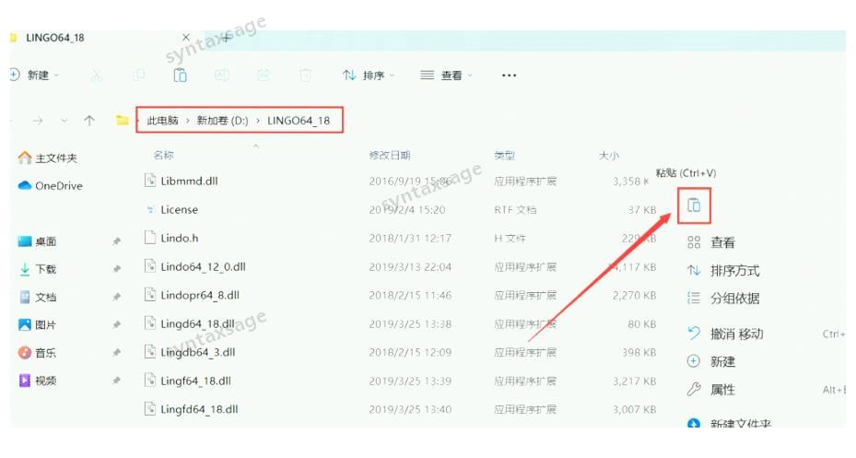Click pin icon next to 下载

(116, 269)
